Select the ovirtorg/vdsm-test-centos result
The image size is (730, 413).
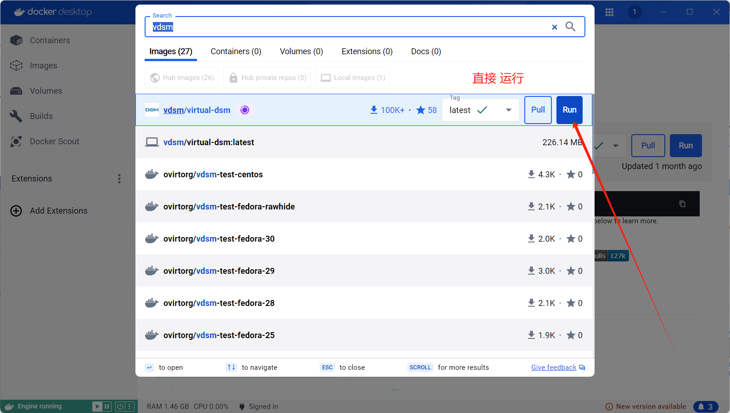point(364,174)
